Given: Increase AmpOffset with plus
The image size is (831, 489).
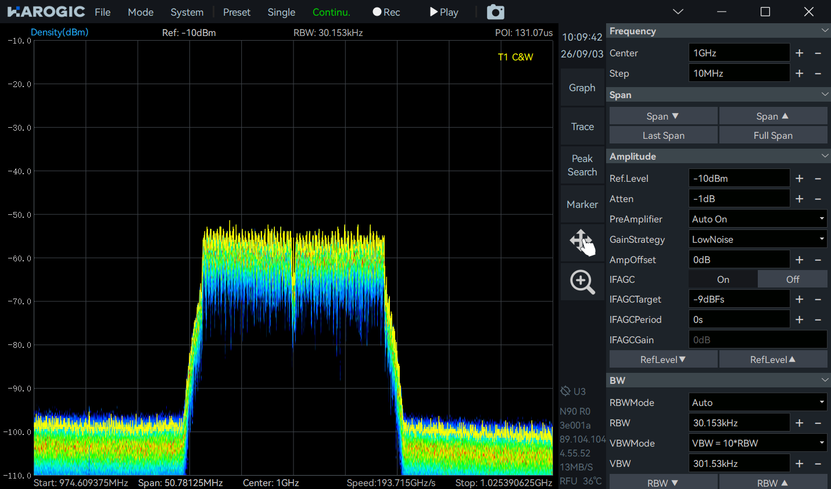Looking at the screenshot, I should (x=800, y=260).
